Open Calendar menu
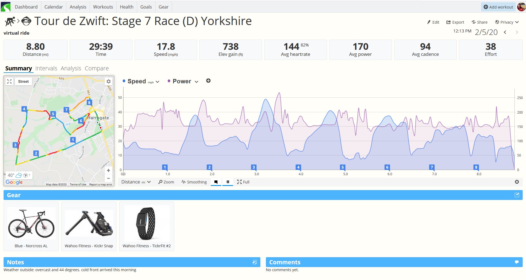This screenshot has height=280, width=526. pyautogui.click(x=54, y=7)
